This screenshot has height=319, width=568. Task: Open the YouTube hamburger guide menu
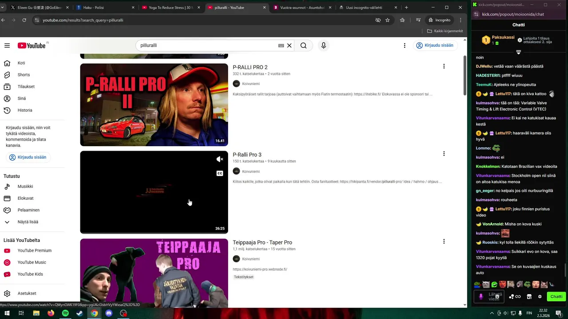pos(7,46)
